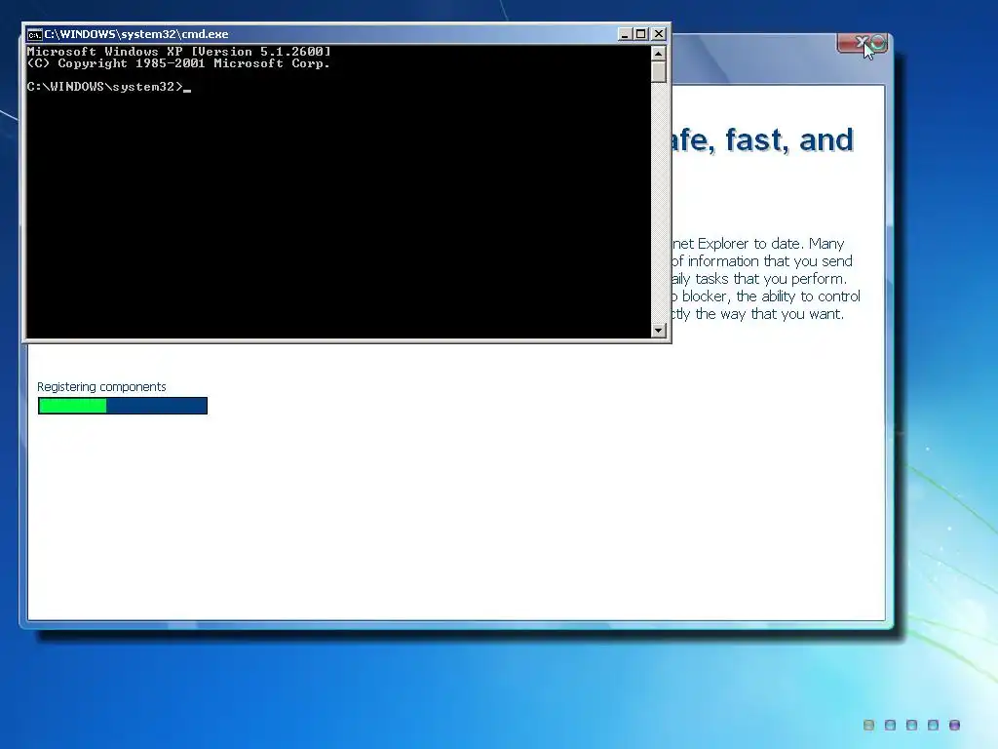Minimize the cmd.exe window
The image size is (998, 749).
coord(625,34)
